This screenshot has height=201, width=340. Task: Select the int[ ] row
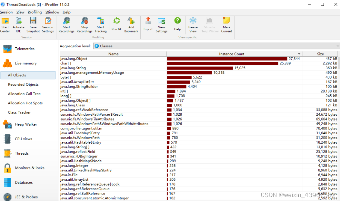(x=199, y=91)
